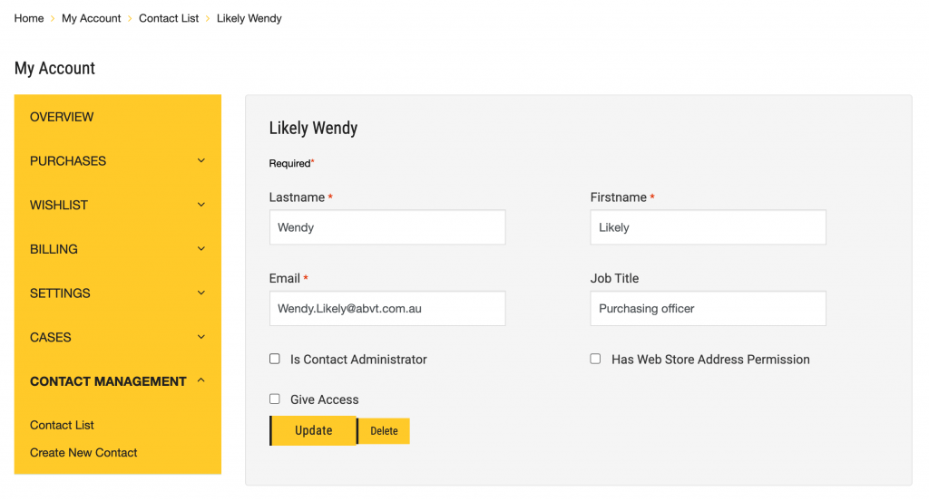This screenshot has width=929, height=500.
Task: Click the Update button
Action: tap(313, 431)
